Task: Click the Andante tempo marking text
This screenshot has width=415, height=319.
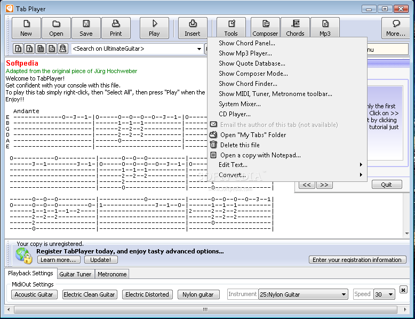Action: point(26,111)
